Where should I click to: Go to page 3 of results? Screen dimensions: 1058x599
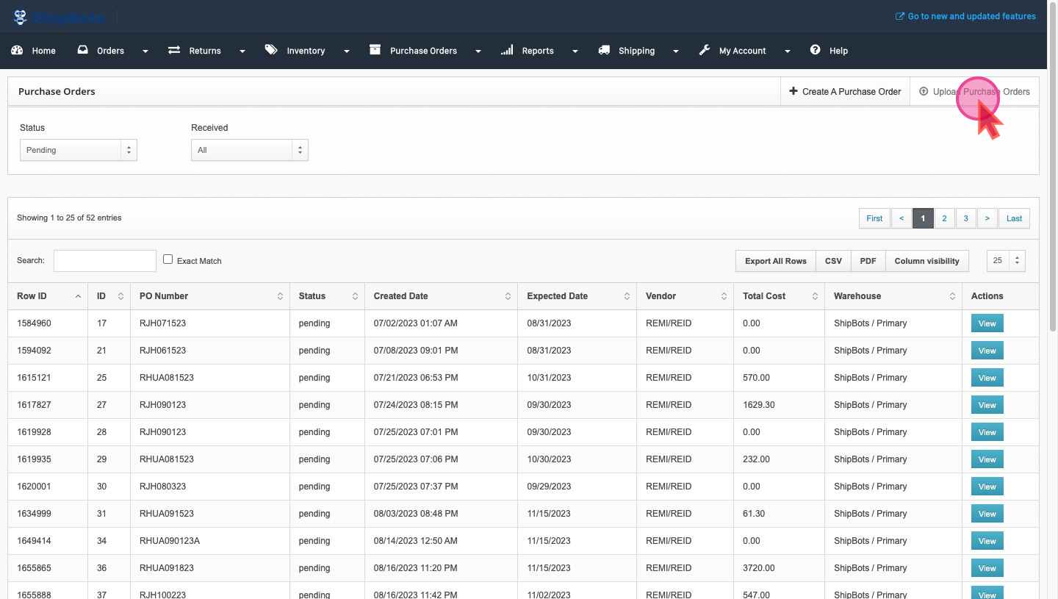click(965, 218)
